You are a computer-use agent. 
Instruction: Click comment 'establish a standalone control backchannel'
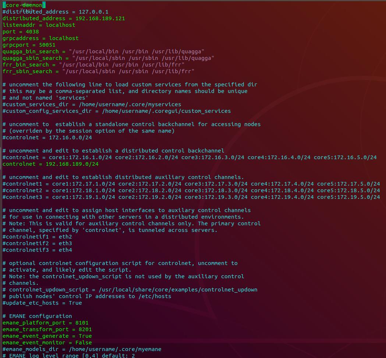[131, 124]
